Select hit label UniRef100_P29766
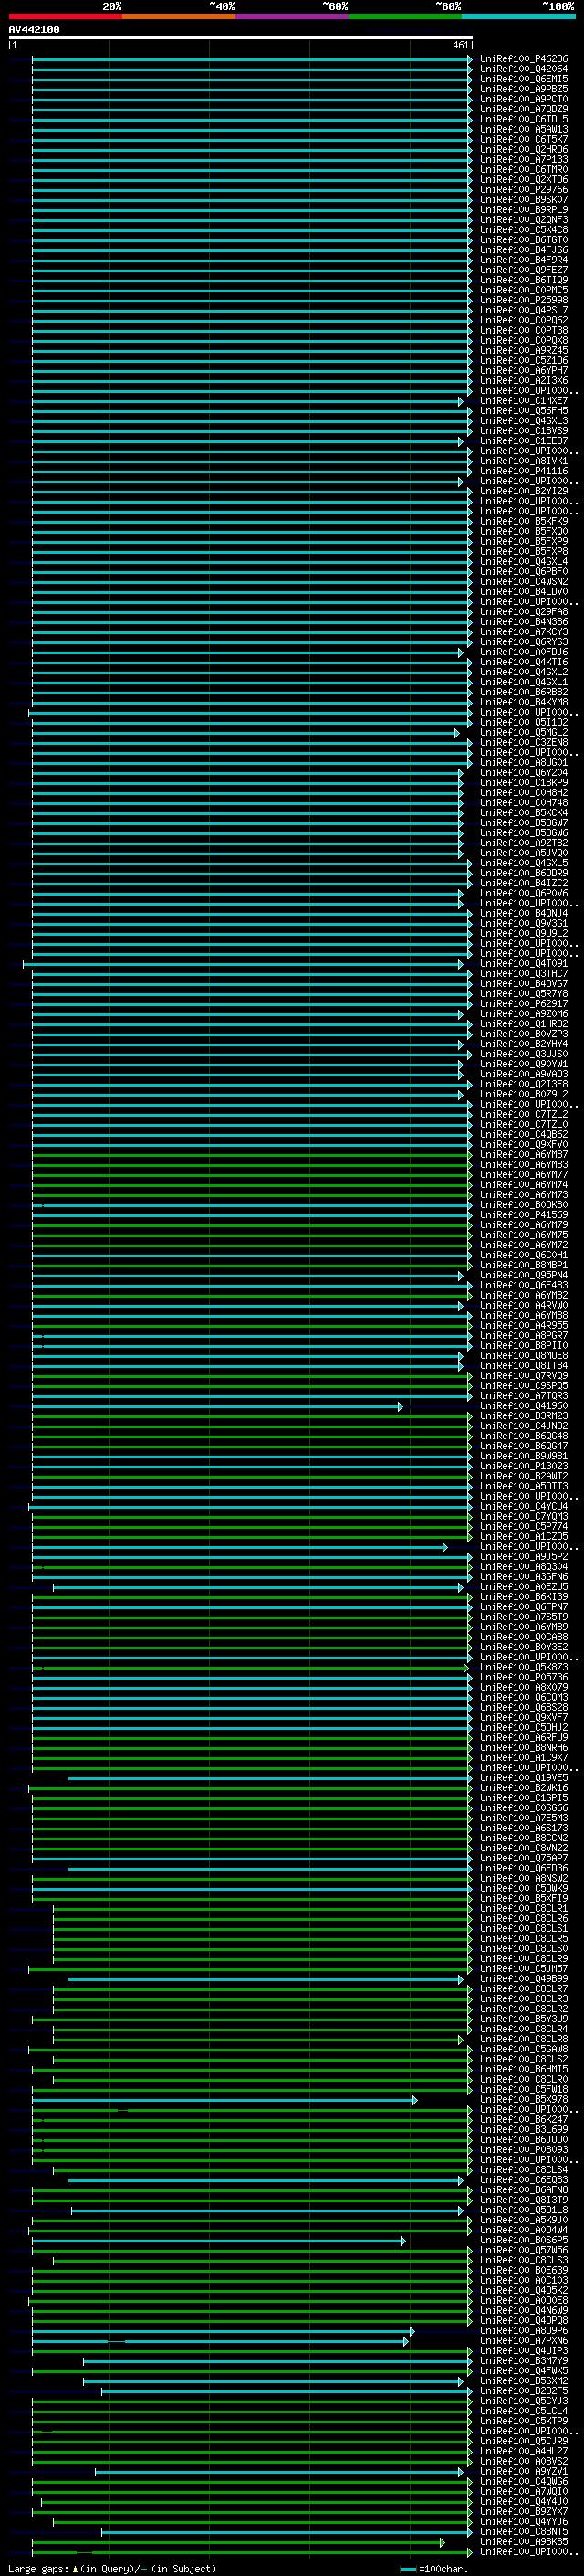The height and width of the screenshot is (2576, 584). [x=524, y=189]
